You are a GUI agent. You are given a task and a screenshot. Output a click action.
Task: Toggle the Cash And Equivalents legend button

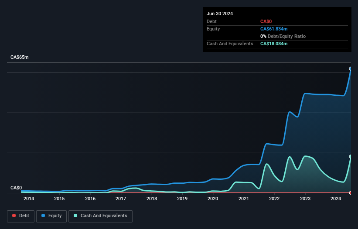point(100,216)
